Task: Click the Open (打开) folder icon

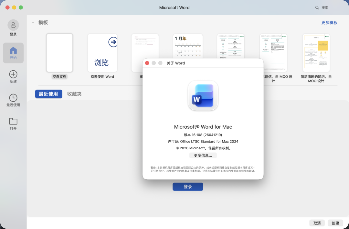Action: point(13,121)
